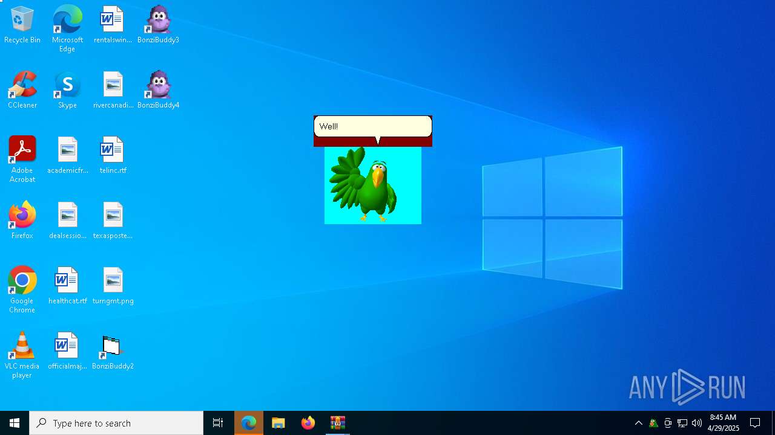Select the BonziBuddy3 desktop shortcut
Viewport: 775px width, 435px height.
pos(158,25)
